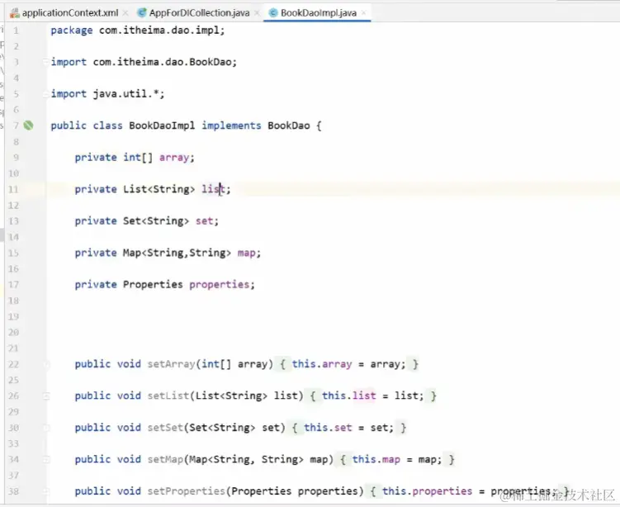Click the setMap method name

tap(165, 459)
